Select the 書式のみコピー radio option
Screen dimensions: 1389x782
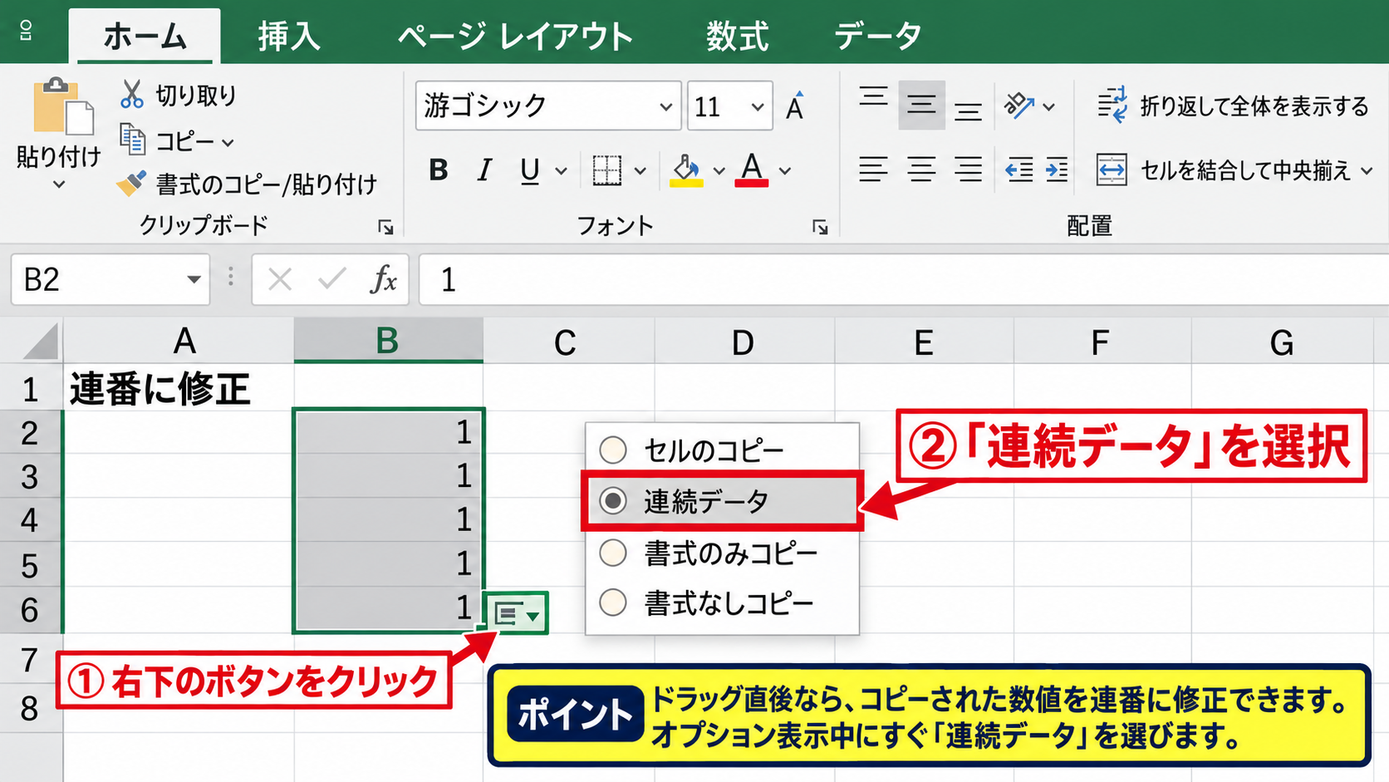[613, 553]
